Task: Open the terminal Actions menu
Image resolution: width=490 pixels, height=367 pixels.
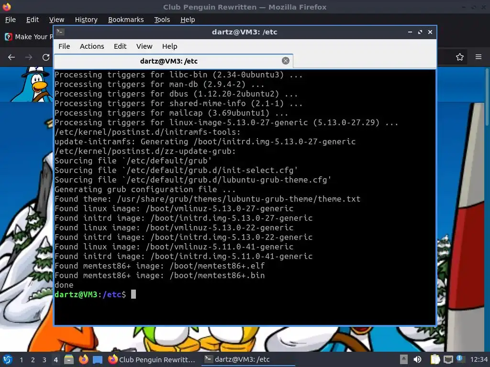Action: coord(92,46)
